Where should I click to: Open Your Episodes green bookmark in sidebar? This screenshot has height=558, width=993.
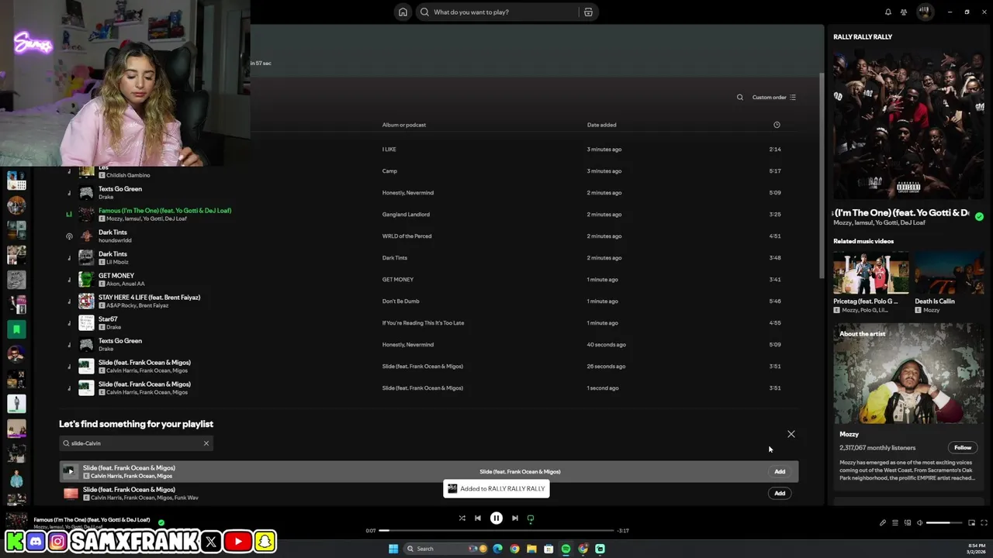pyautogui.click(x=16, y=329)
